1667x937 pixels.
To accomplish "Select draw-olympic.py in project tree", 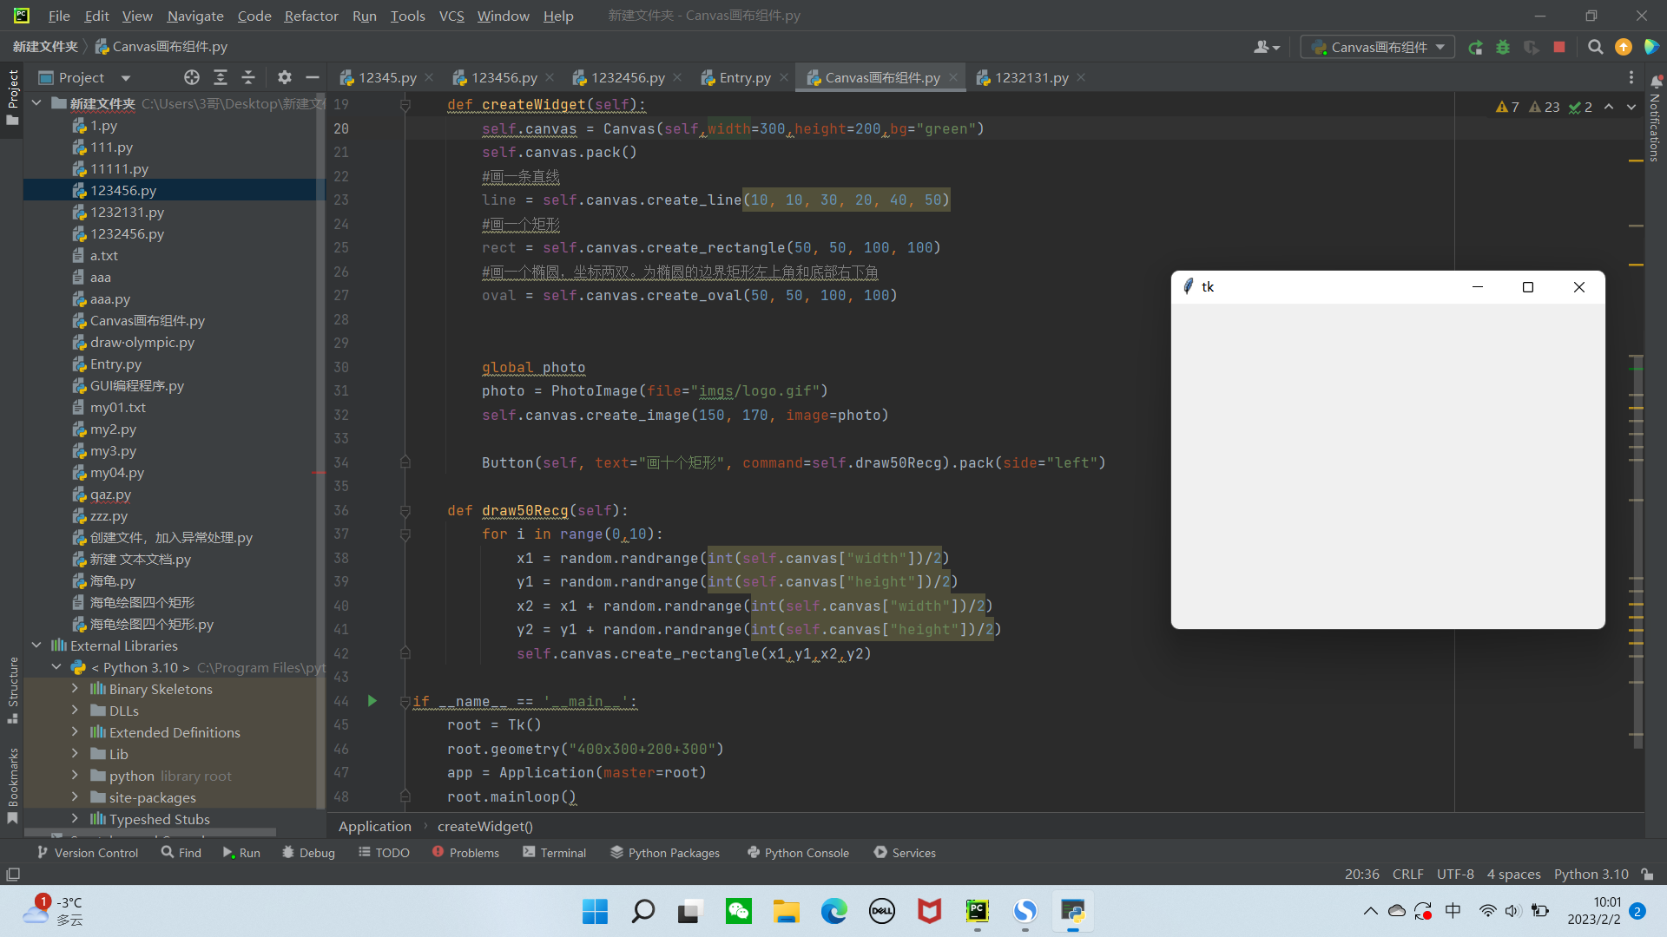I will [x=142, y=343].
